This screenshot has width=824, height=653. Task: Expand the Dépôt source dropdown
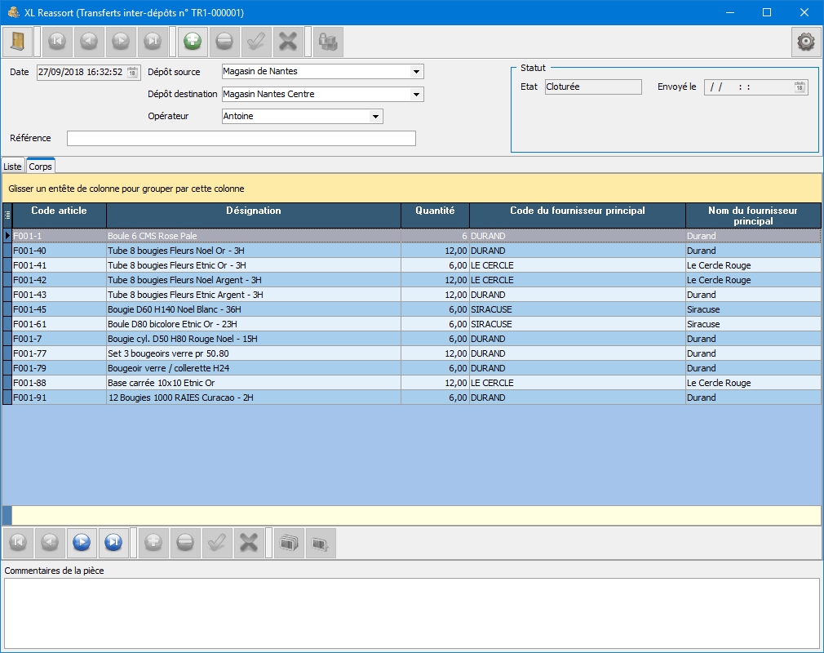tap(416, 72)
